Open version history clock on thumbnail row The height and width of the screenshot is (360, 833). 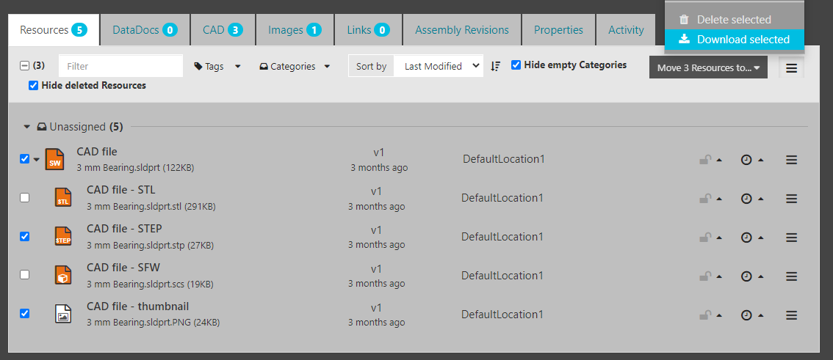[746, 315]
